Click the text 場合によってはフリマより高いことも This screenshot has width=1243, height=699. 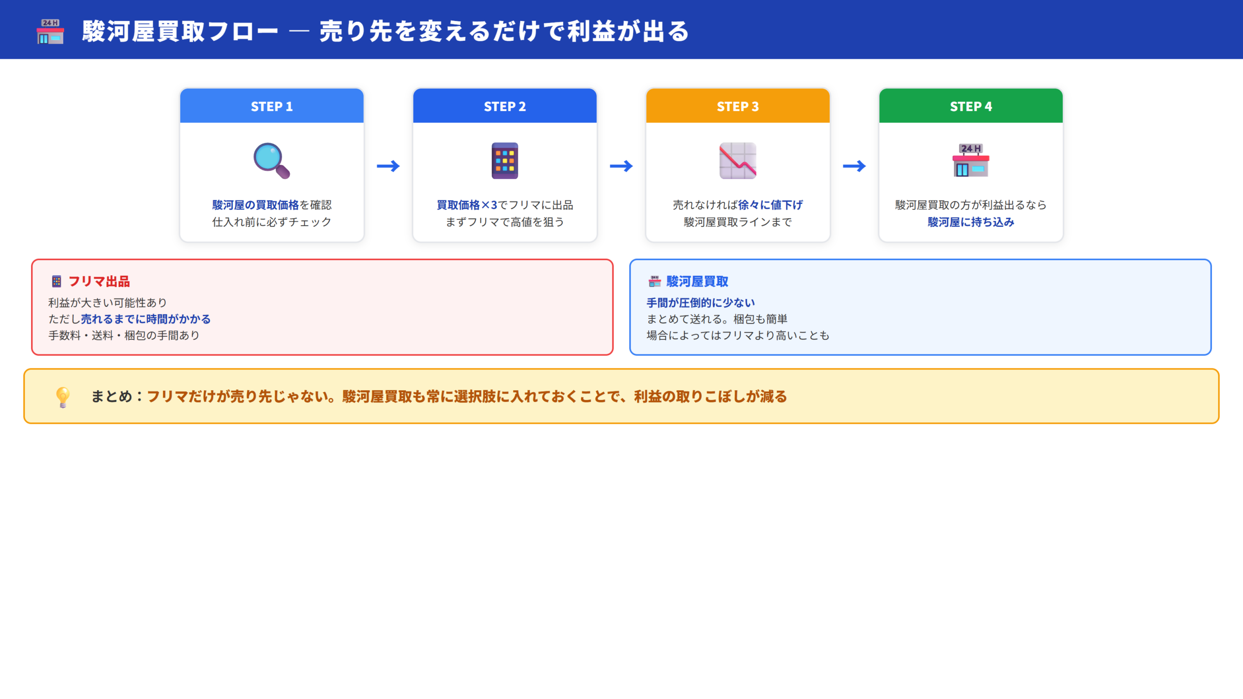[x=738, y=335]
